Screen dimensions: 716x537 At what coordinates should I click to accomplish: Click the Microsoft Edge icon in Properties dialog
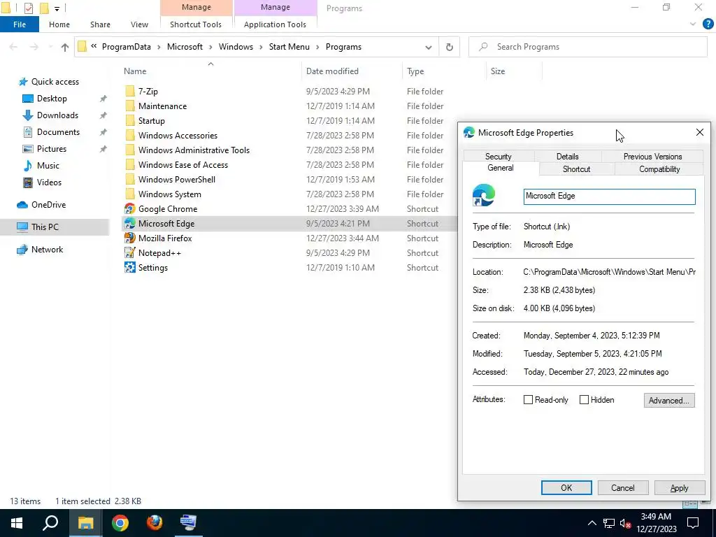point(484,196)
